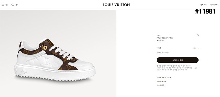
Task: Open the 전화하기 call link in the header
Action: click(203, 5)
